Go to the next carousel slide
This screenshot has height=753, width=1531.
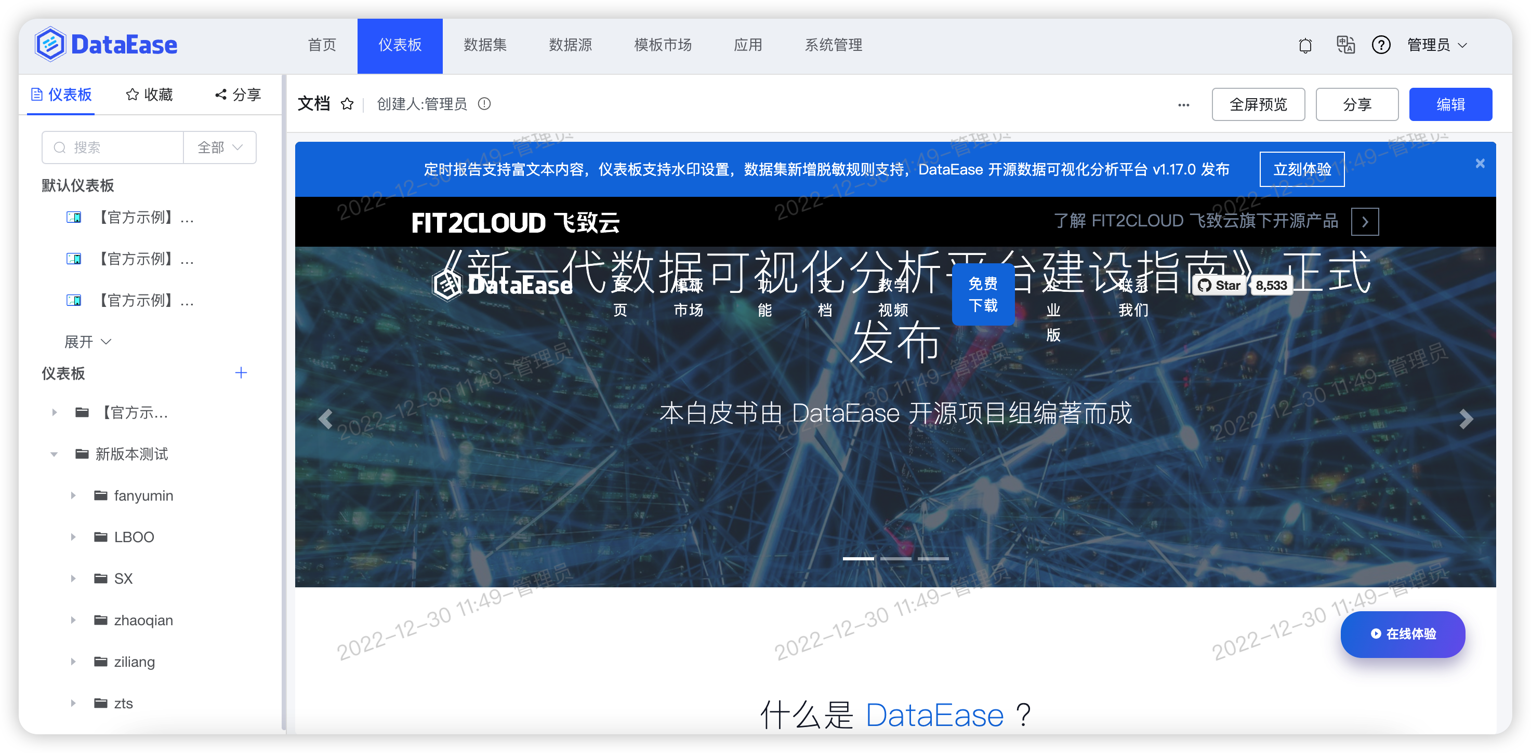pyautogui.click(x=1466, y=419)
